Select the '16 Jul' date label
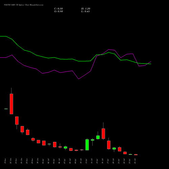169x169 pixels. [102, 161]
